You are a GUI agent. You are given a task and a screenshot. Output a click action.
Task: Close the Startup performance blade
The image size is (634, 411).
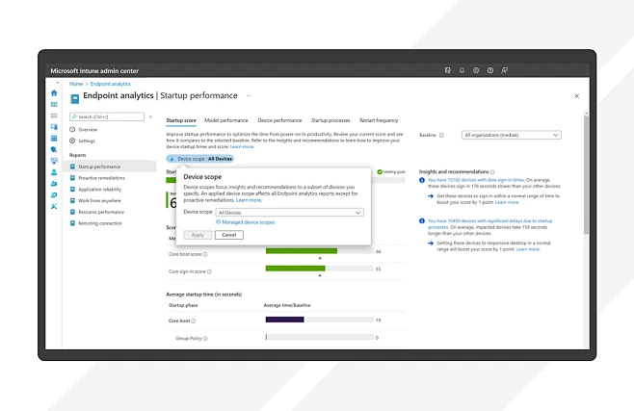(x=576, y=95)
